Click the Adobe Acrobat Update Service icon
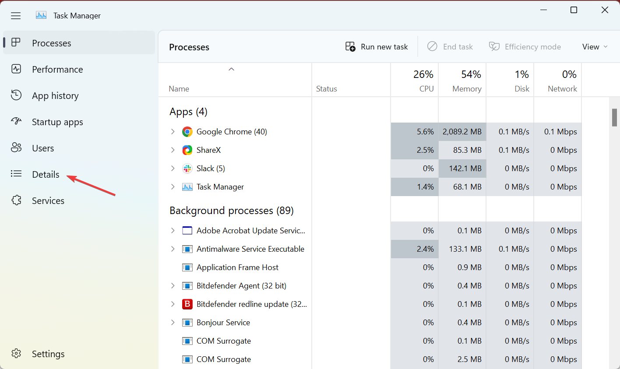 tap(187, 231)
